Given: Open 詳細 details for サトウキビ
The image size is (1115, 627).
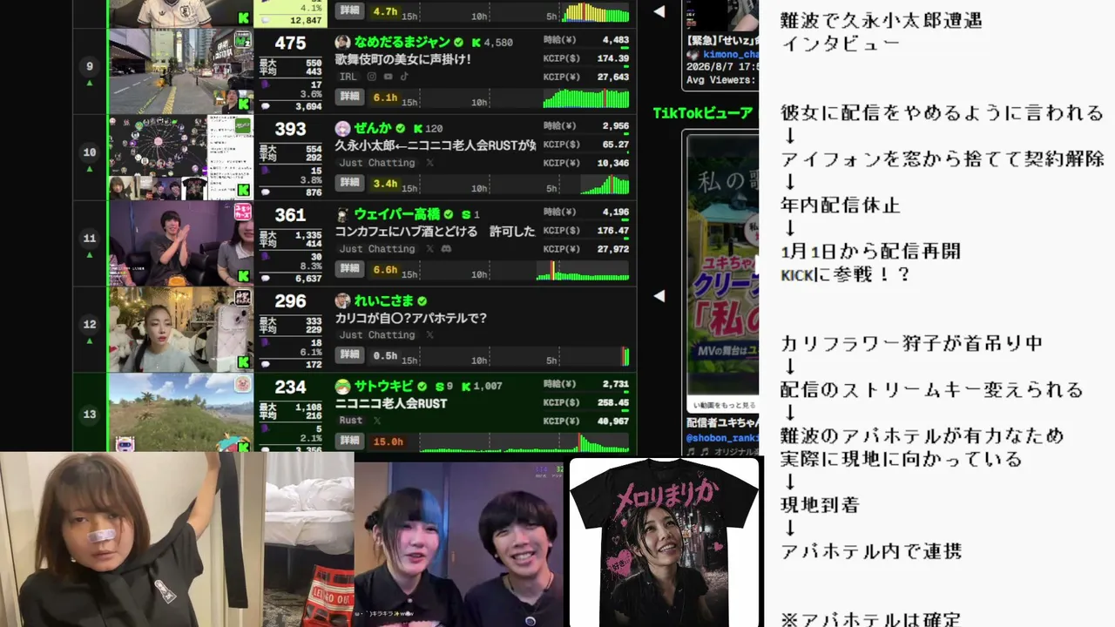Looking at the screenshot, I should click(x=350, y=442).
